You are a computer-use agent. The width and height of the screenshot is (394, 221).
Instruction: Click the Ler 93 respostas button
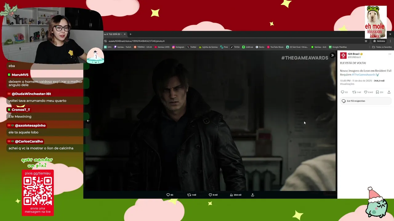(x=366, y=101)
